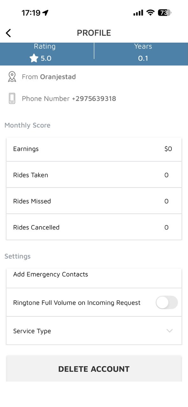The image size is (188, 407).
Task: Select the Rides Taken row
Action: tap(94, 175)
